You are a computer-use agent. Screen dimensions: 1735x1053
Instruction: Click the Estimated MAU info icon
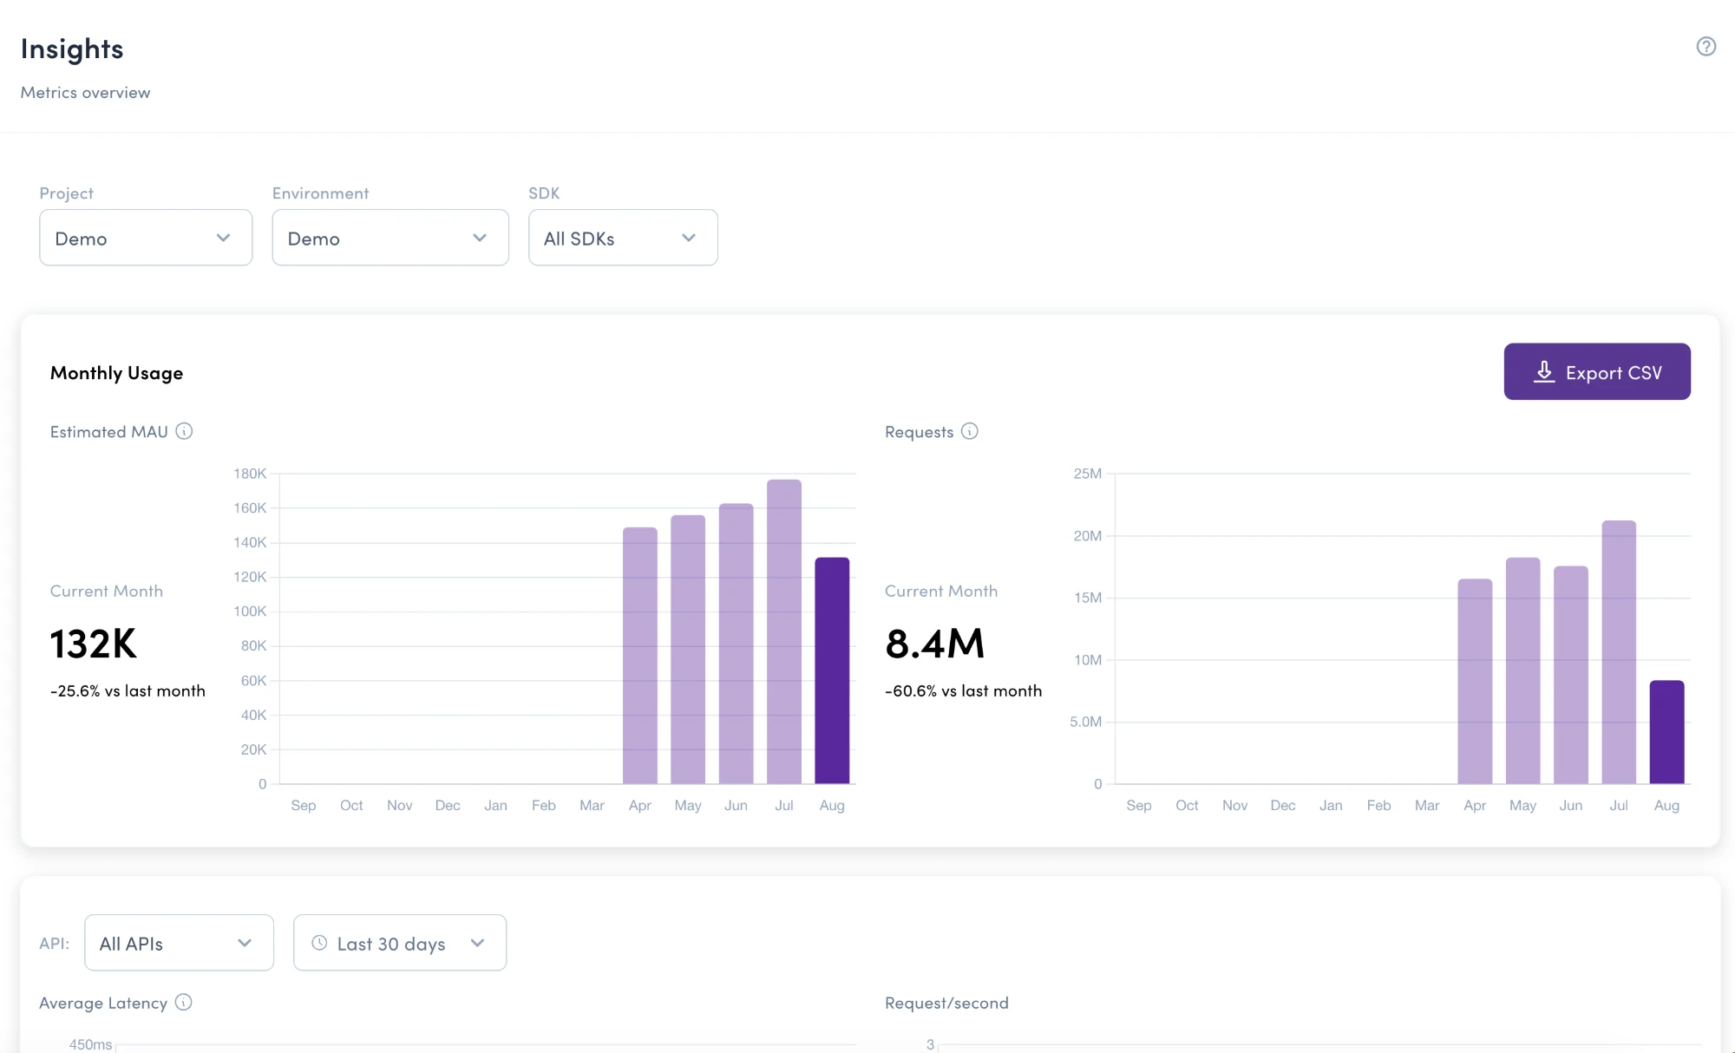[x=184, y=431]
